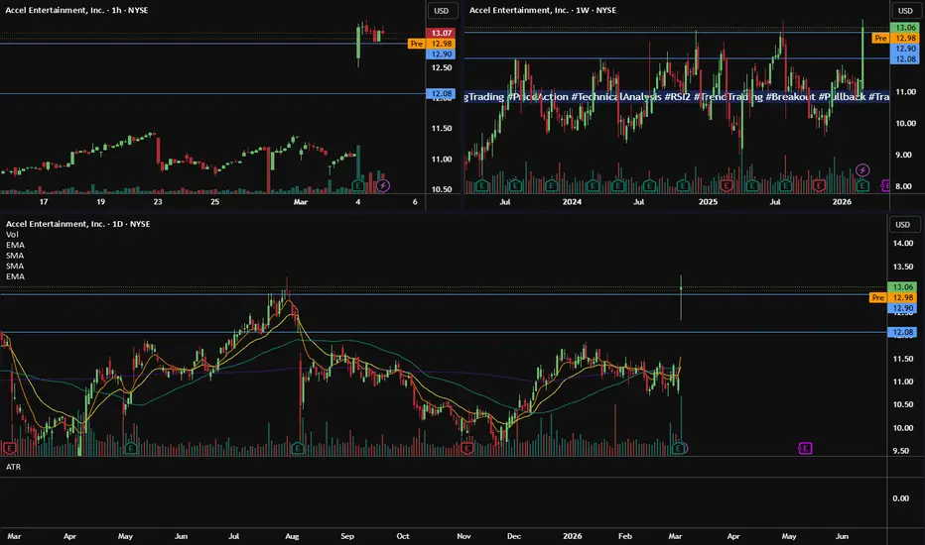Click the hashtag text banner on the weekly chart
The image size is (925, 545).
pyautogui.click(x=677, y=97)
